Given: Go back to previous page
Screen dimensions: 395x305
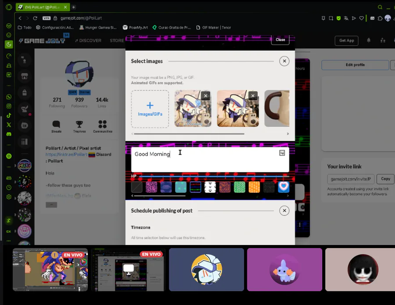Looking at the screenshot, I should point(20,18).
